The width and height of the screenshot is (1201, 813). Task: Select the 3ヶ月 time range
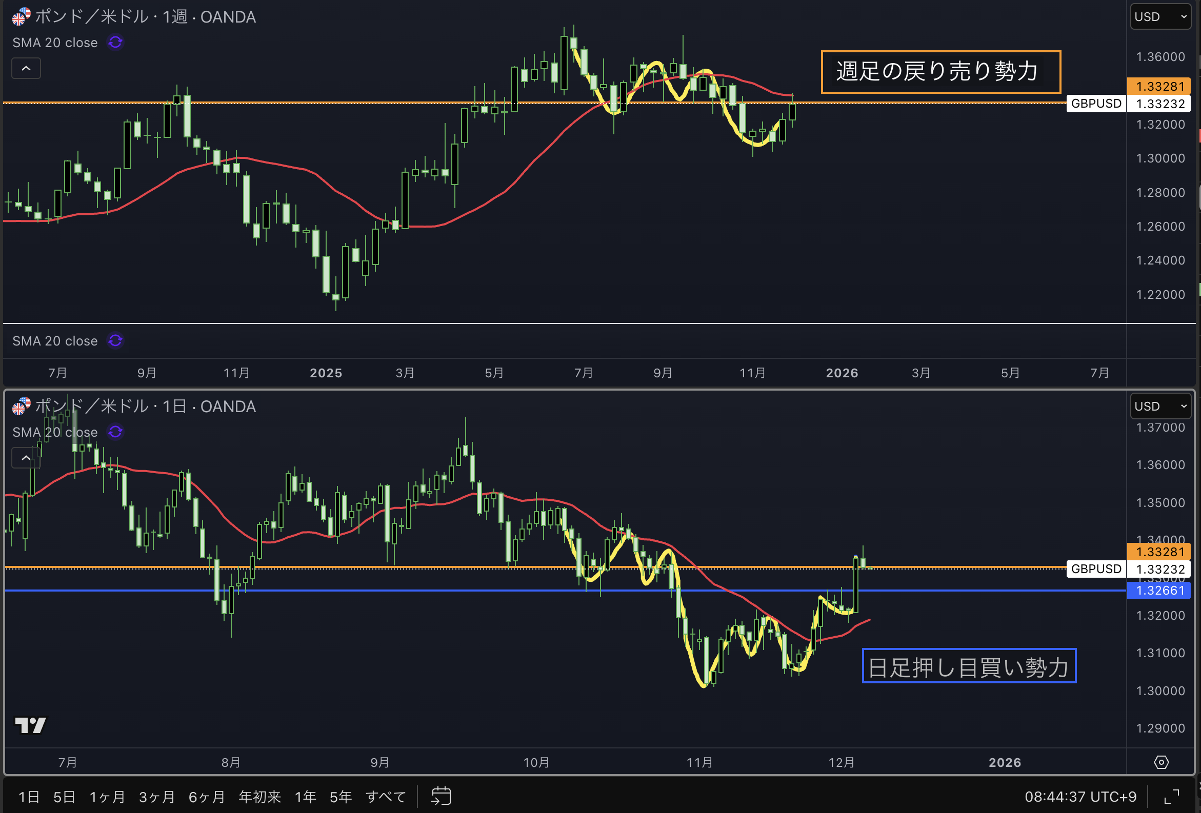(x=157, y=797)
